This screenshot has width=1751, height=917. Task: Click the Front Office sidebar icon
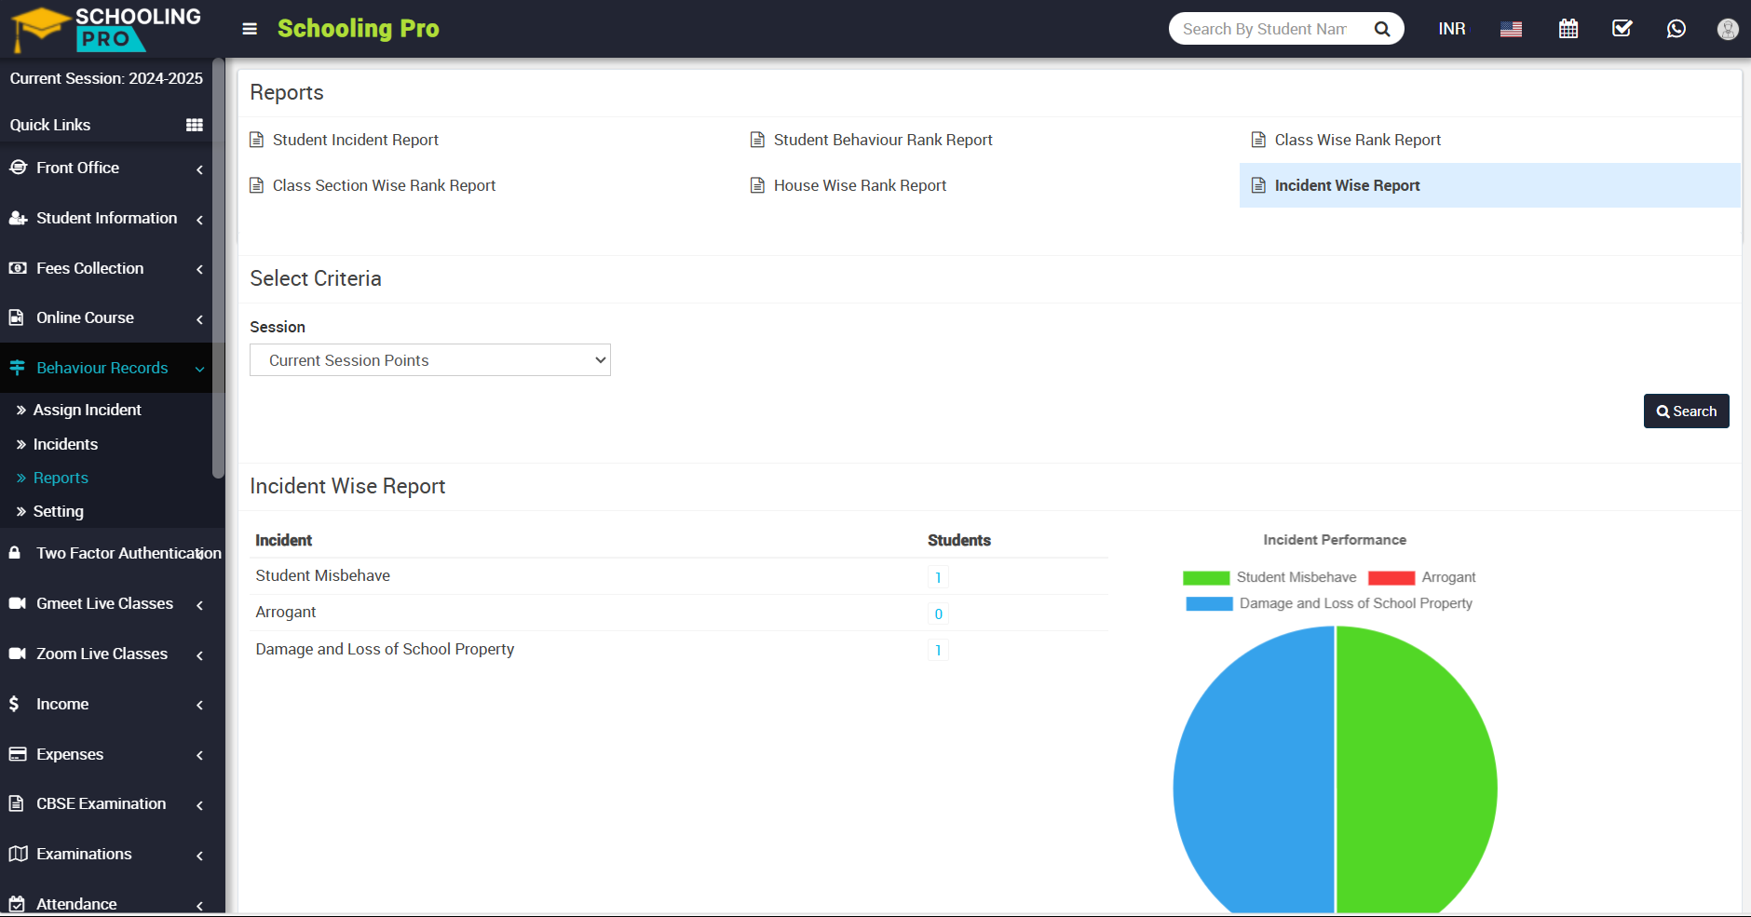point(18,168)
